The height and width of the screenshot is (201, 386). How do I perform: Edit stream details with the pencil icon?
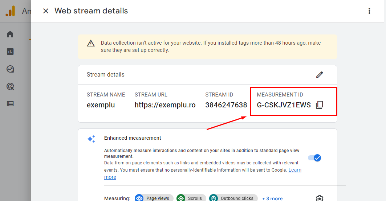tap(320, 75)
